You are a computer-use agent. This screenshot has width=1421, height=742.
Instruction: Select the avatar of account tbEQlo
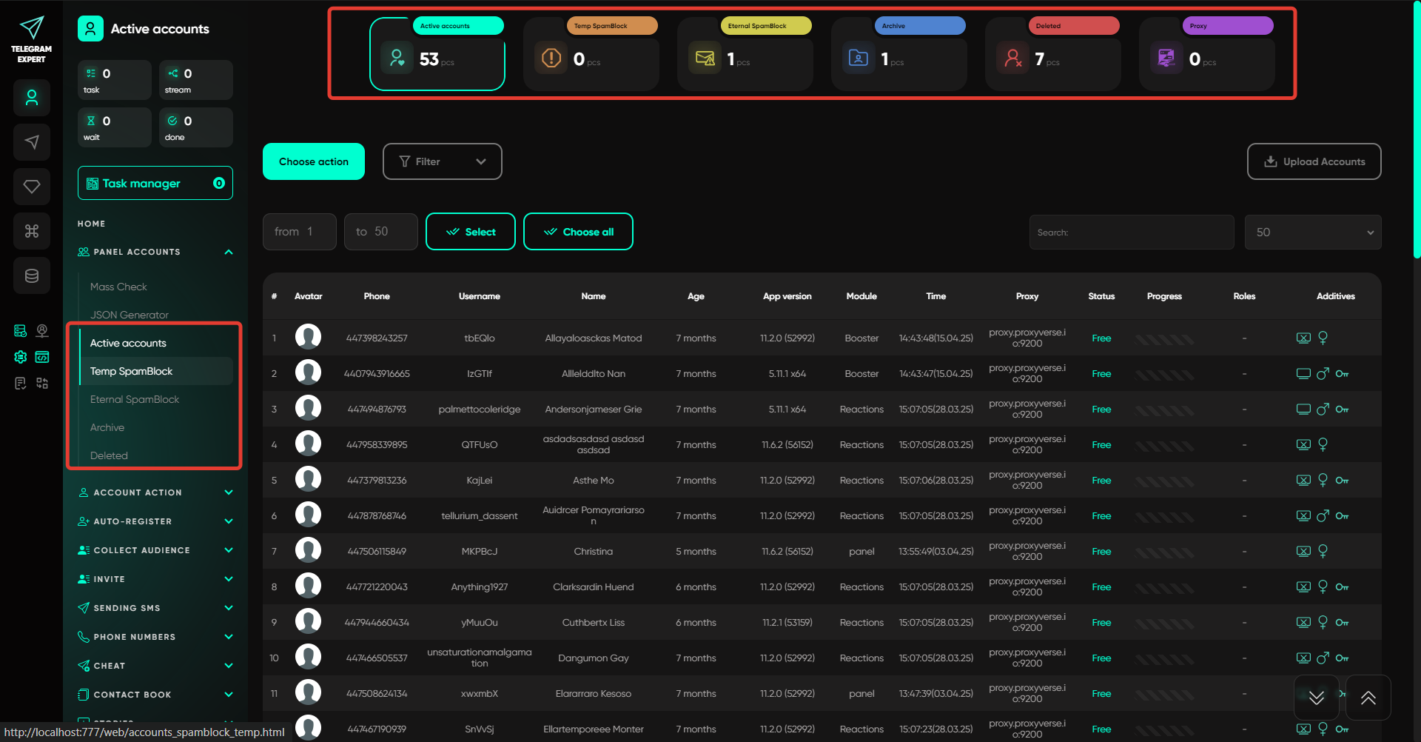[308, 338]
